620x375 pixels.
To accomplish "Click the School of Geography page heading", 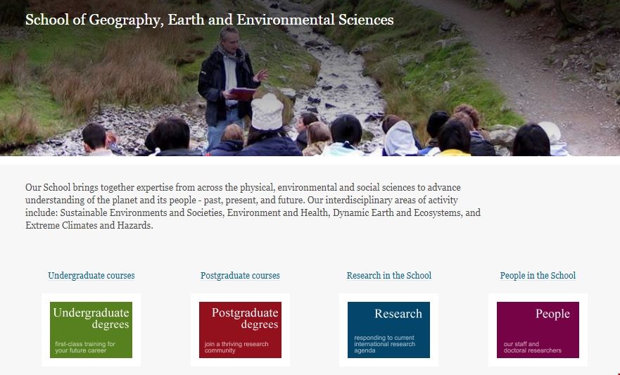I will [209, 20].
